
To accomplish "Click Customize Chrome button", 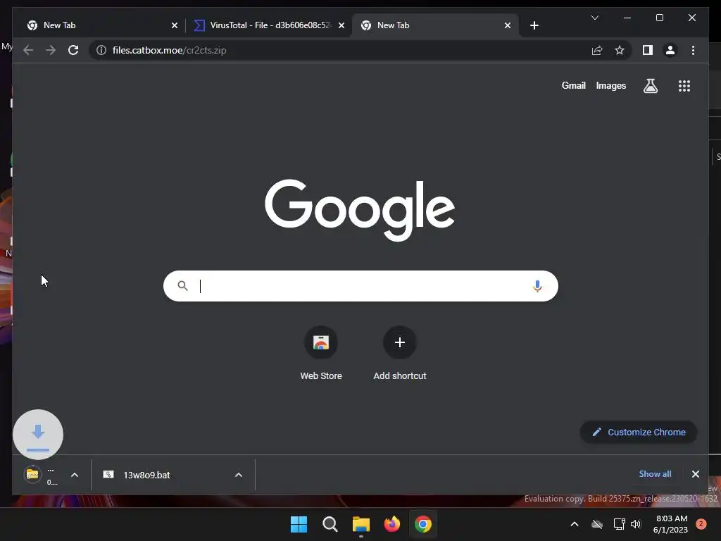I will [639, 432].
